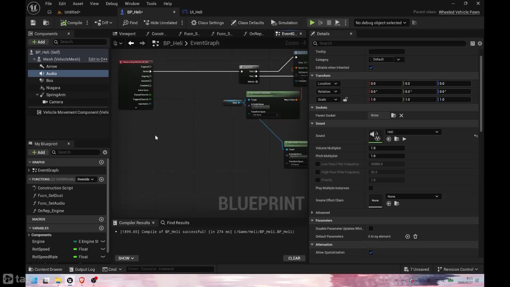The height and width of the screenshot is (287, 510).
Task: Toggle Editable when Inherited checkbox
Action: (371, 67)
